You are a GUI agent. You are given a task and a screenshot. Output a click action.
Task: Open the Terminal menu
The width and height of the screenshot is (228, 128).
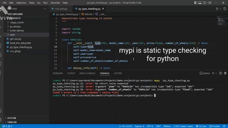(x=55, y=3)
